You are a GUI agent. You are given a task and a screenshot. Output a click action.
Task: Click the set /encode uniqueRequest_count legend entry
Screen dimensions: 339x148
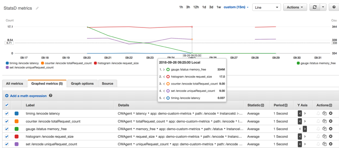(29, 67)
